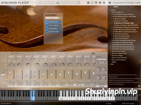The image size is (141, 105).
Task: Select preset 12a Sync. FX Strings I Light VelXF MOD
Action: pos(126,25)
